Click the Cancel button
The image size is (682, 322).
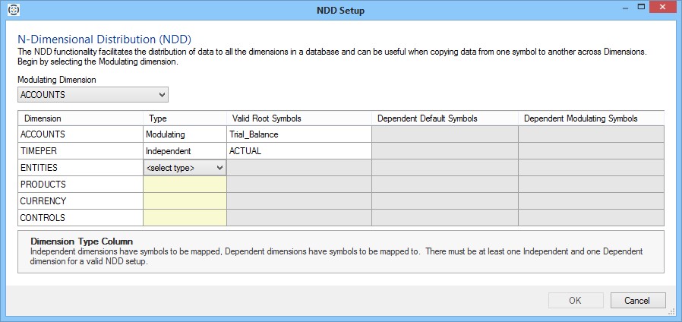637,300
